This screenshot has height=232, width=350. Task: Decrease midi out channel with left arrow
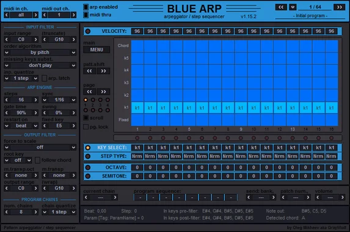point(45,15)
